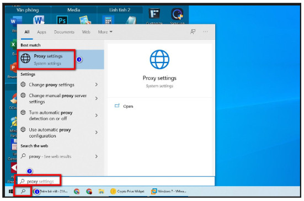The image size is (304, 201).
Task: Switch to the Apps search tab
Action: 41,32
